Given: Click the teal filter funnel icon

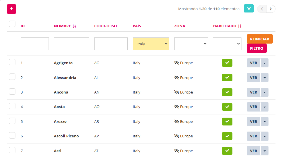Looking at the screenshot, I should tap(249, 9).
